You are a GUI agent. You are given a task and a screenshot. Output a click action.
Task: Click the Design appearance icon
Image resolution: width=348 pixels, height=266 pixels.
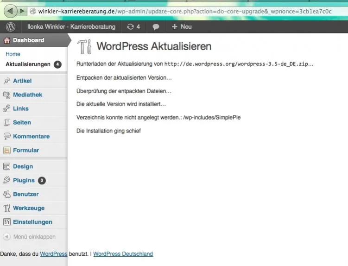point(6,166)
